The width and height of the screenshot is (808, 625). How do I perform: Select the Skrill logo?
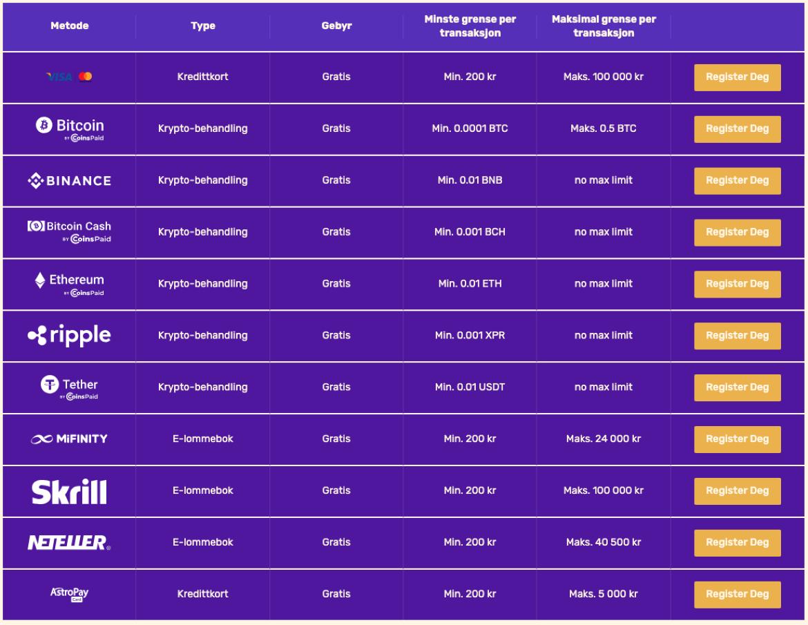[x=70, y=492]
